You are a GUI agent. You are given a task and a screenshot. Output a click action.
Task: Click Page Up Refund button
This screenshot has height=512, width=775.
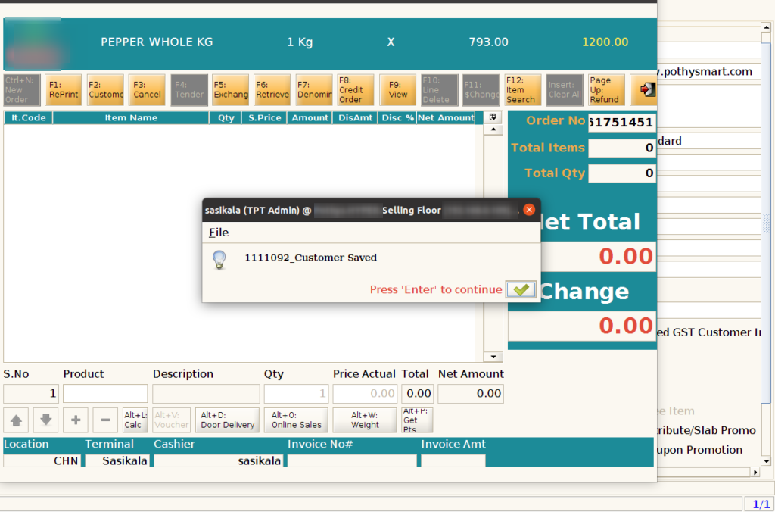point(606,90)
